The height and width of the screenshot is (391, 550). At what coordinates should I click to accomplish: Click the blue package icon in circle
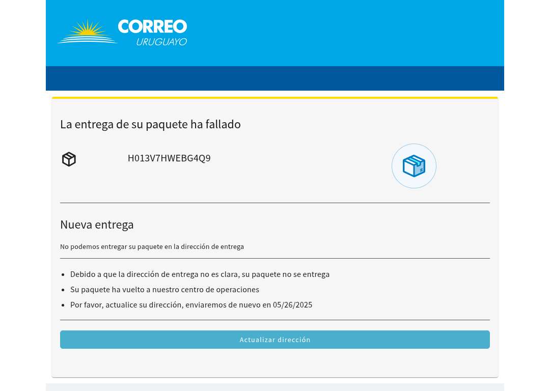click(x=414, y=166)
